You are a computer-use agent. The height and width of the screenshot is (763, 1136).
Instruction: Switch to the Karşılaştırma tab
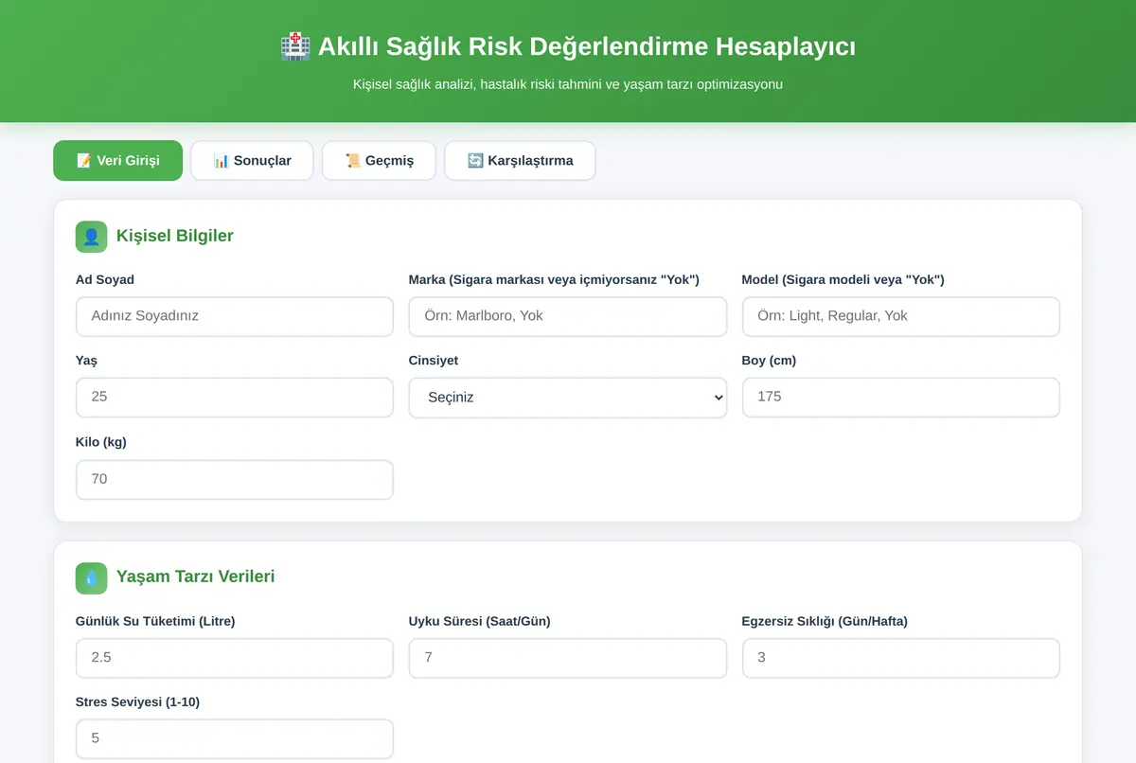pyautogui.click(x=520, y=161)
